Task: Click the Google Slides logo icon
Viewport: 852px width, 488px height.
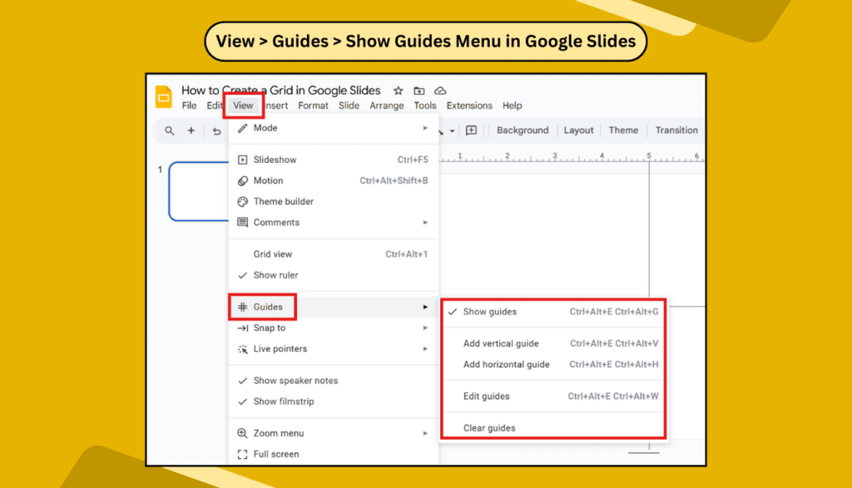Action: coord(164,96)
